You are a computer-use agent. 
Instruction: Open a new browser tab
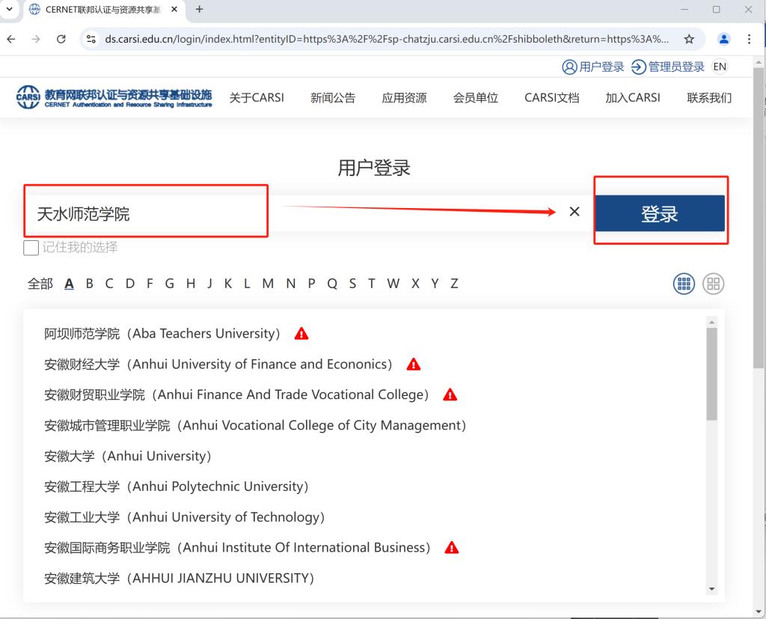[x=199, y=9]
